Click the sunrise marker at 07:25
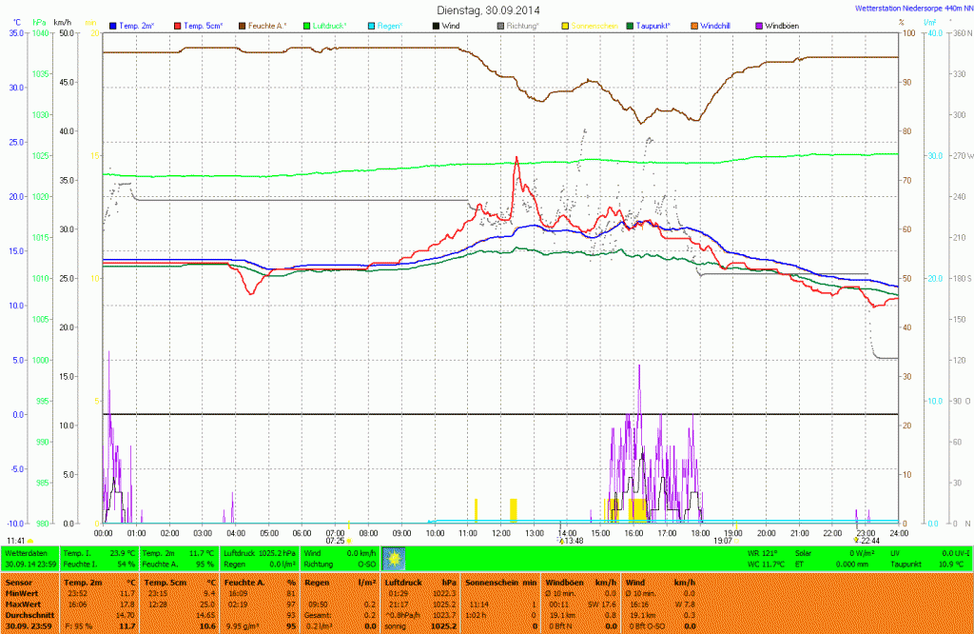The height and width of the screenshot is (634, 974). (351, 540)
